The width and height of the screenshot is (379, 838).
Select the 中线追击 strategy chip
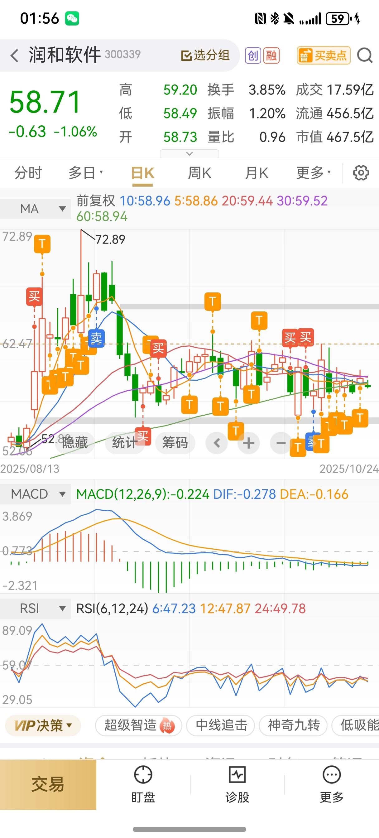click(221, 725)
